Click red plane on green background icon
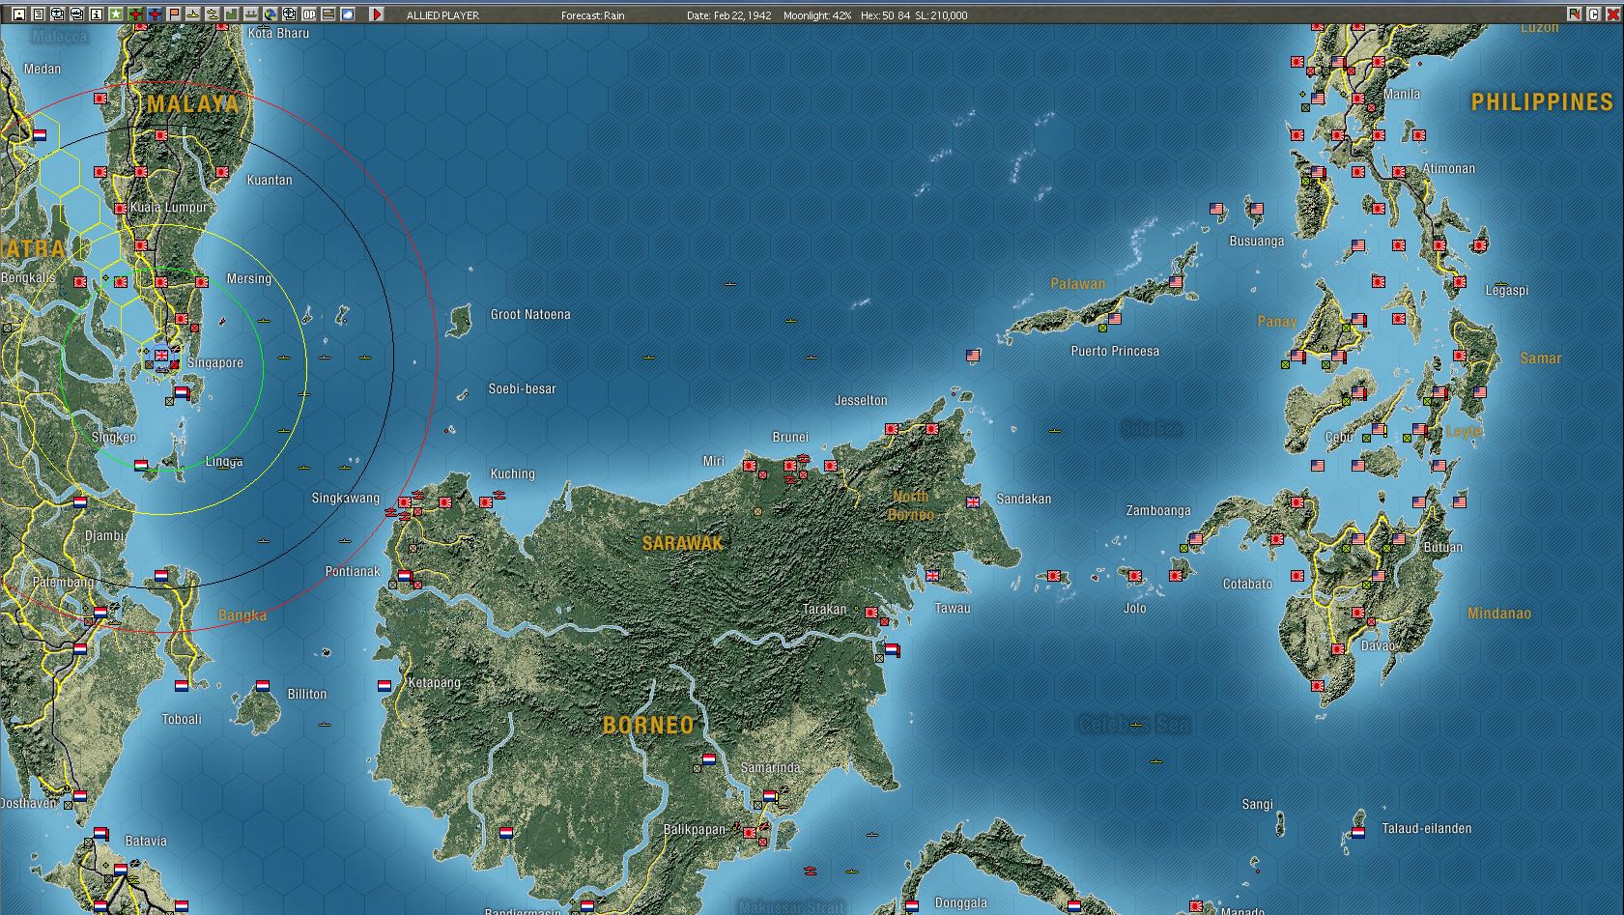1624x915 pixels. click(x=135, y=14)
